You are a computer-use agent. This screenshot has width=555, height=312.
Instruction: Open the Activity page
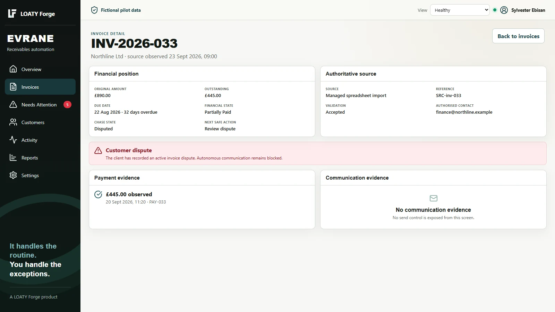coord(40,140)
